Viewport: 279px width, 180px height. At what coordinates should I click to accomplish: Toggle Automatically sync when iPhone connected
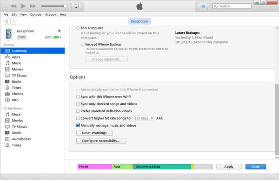(78, 90)
